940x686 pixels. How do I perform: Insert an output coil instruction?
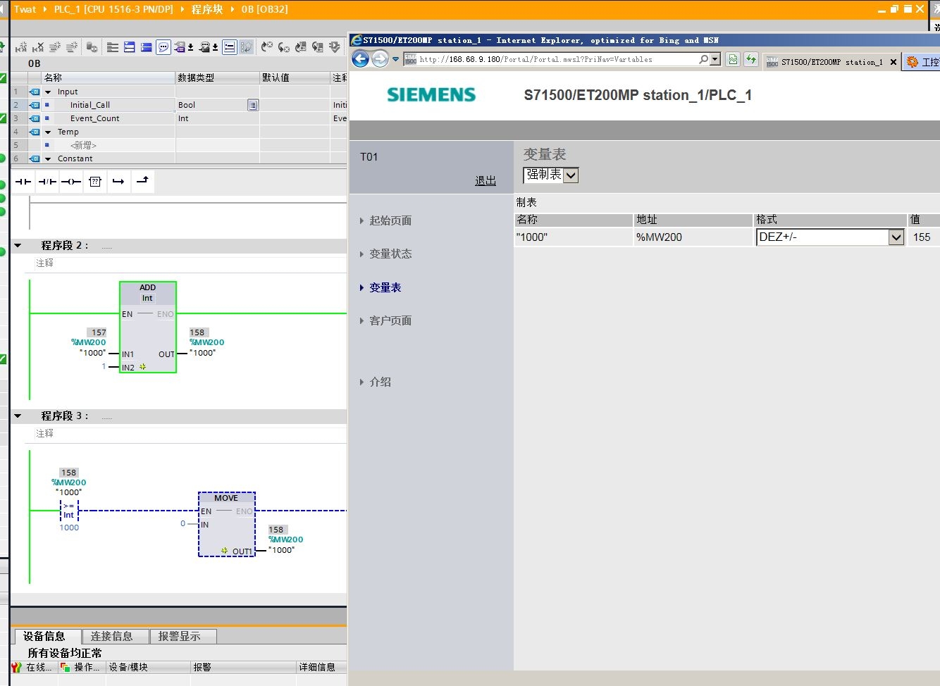click(x=70, y=182)
